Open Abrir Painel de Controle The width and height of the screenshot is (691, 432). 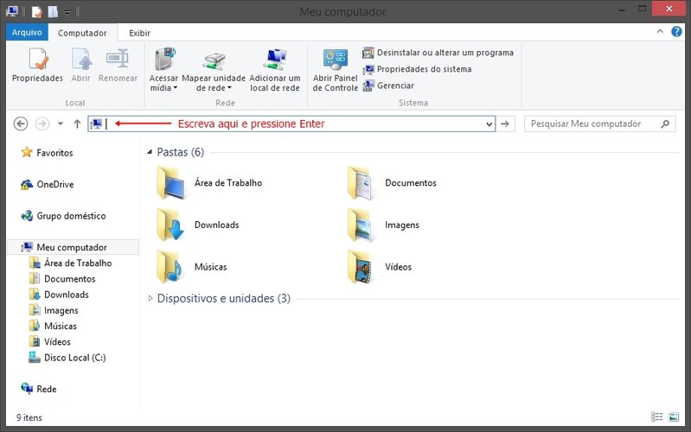(x=336, y=70)
